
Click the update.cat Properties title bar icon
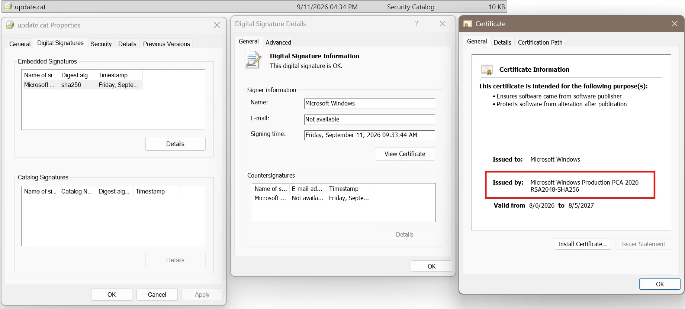point(10,25)
